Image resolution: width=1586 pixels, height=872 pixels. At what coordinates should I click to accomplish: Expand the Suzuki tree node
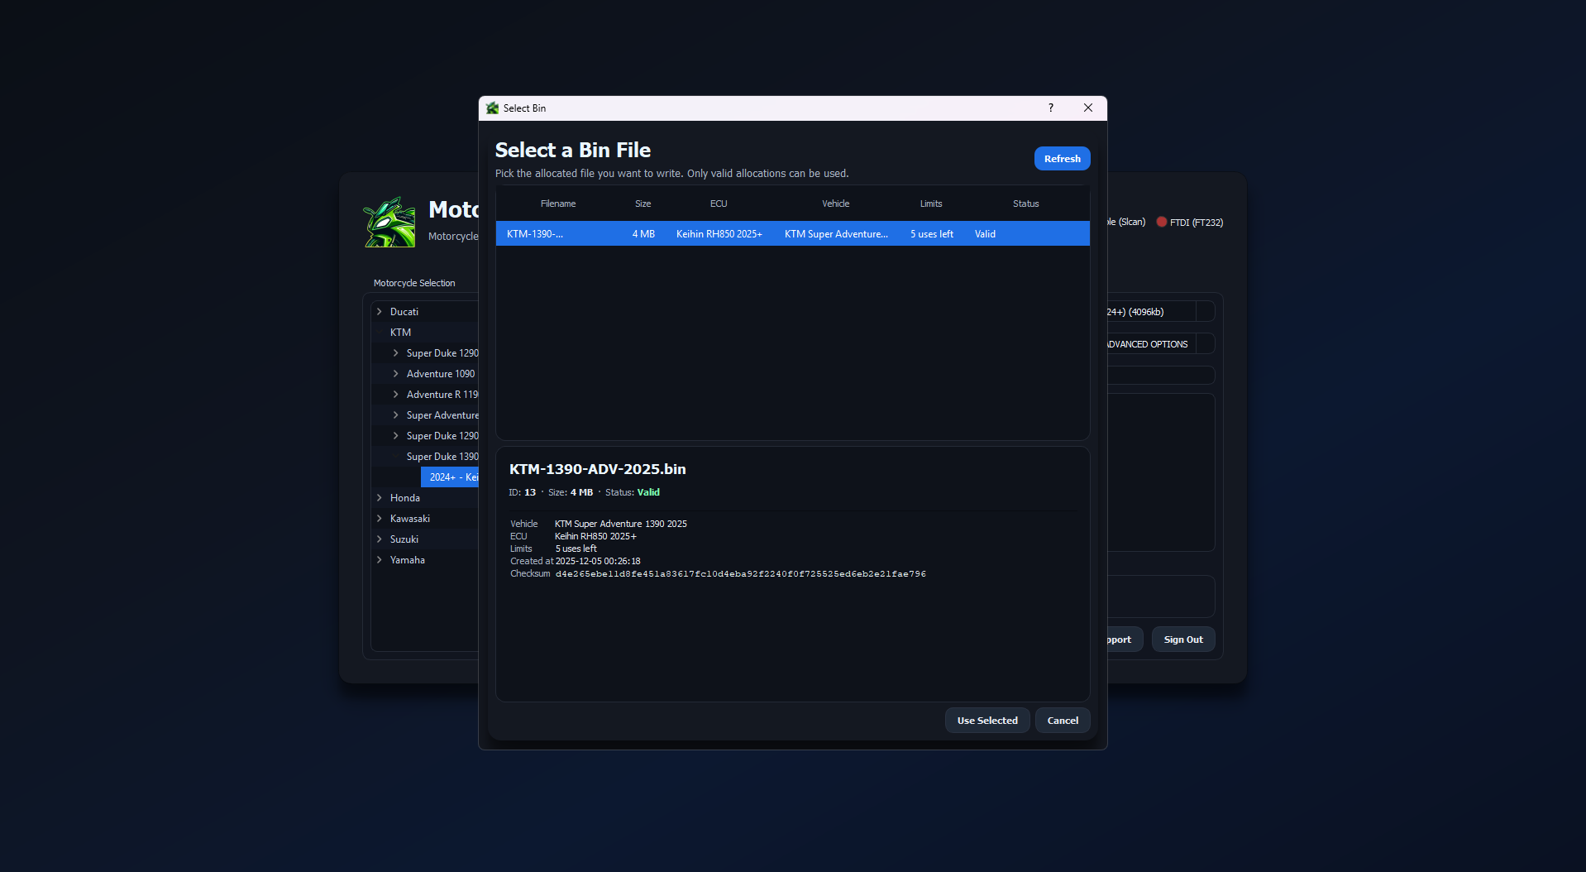[x=380, y=539]
